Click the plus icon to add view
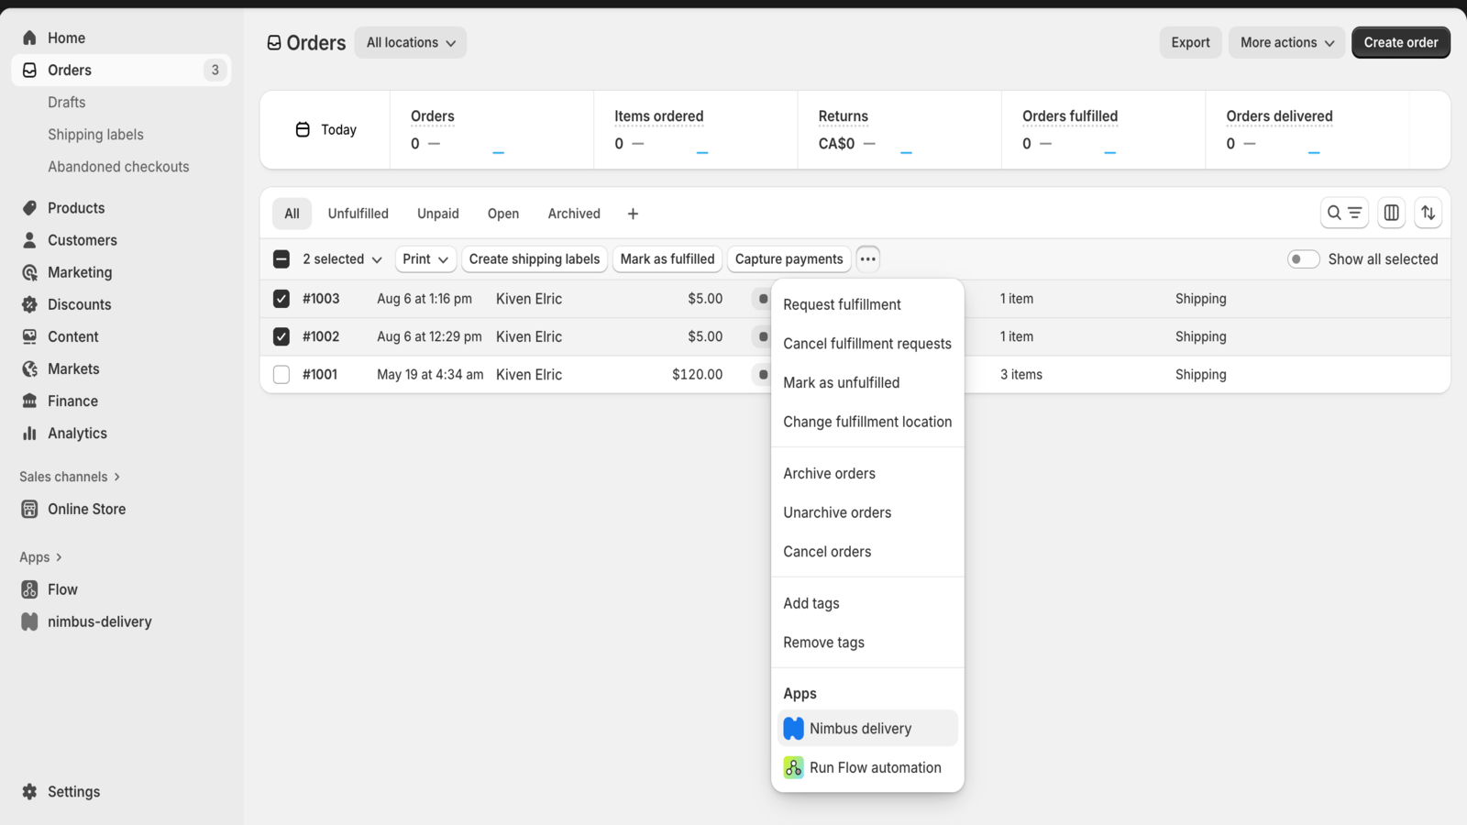Image resolution: width=1467 pixels, height=825 pixels. click(x=633, y=214)
